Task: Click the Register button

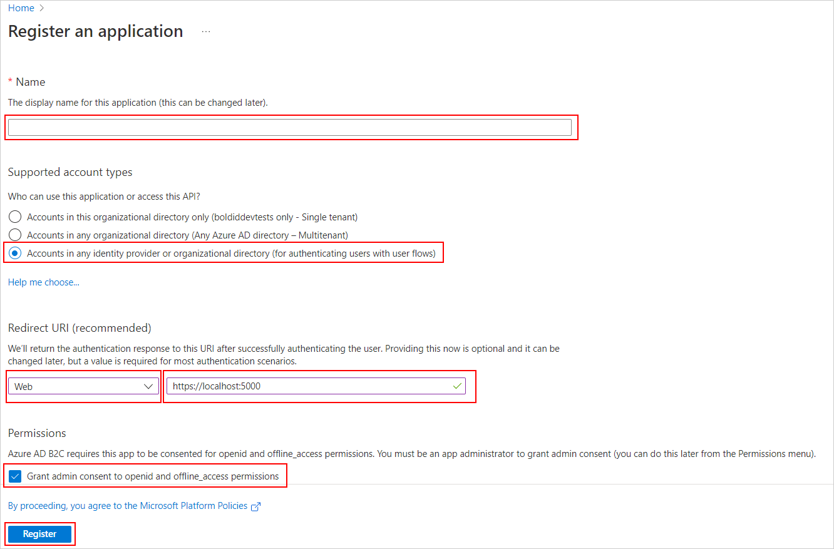Action: [x=39, y=533]
